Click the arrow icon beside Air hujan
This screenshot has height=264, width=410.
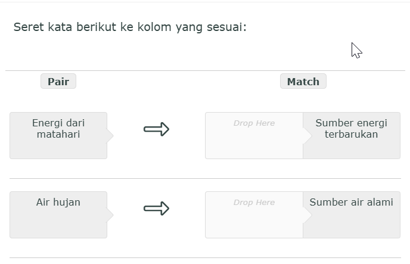coord(157,209)
